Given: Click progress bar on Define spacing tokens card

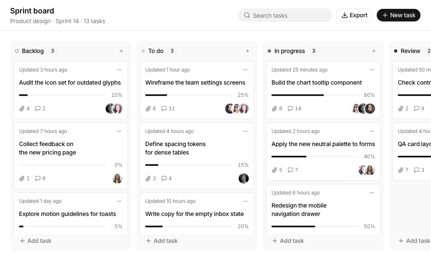Looking at the screenshot, I should (x=189, y=165).
